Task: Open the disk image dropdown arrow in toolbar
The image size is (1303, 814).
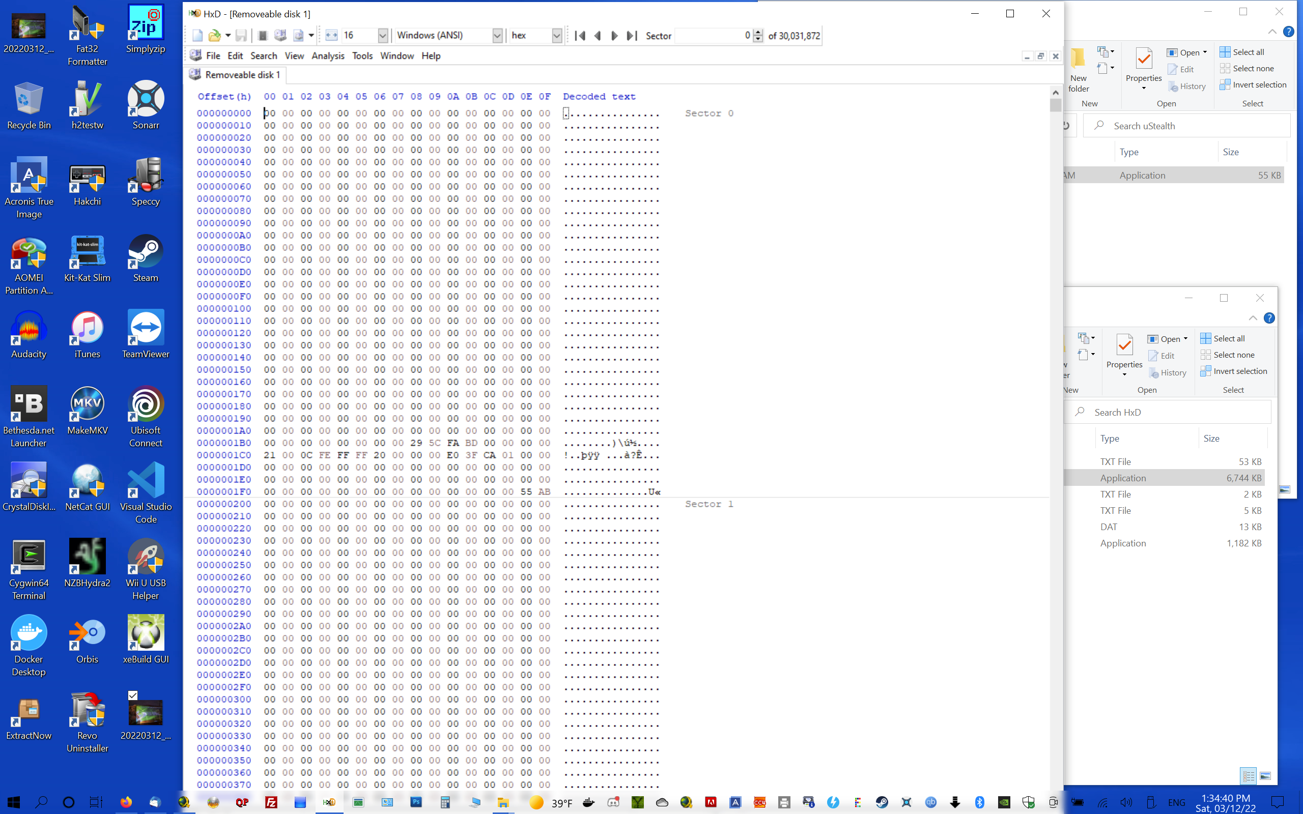Action: pos(311,36)
